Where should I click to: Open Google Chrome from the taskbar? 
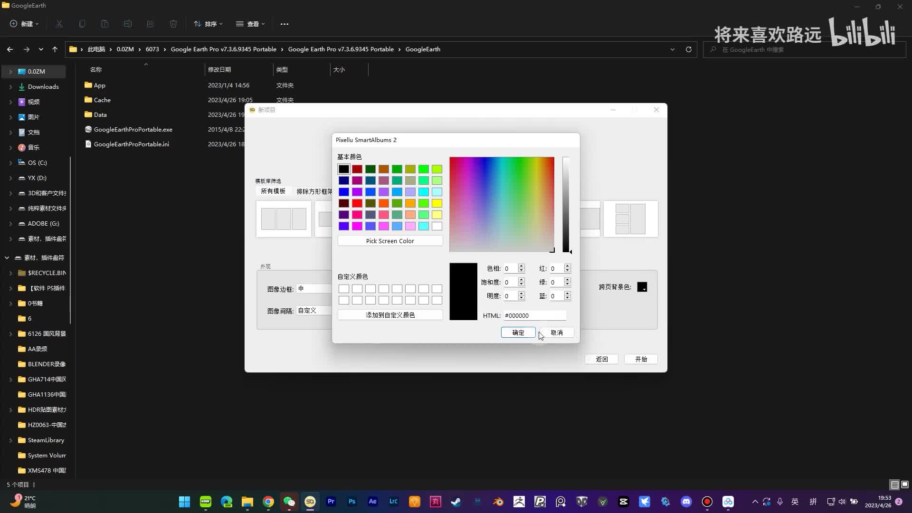[268, 502]
